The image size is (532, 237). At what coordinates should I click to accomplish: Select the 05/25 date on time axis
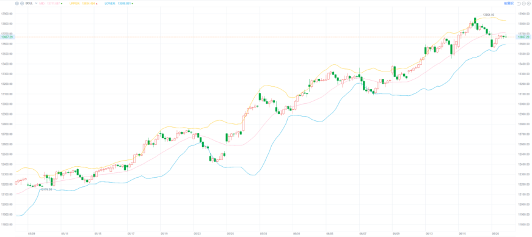pyautogui.click(x=230, y=233)
